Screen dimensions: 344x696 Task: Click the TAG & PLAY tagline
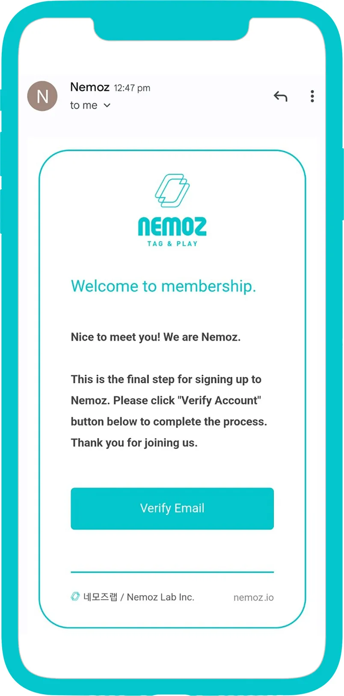click(172, 244)
